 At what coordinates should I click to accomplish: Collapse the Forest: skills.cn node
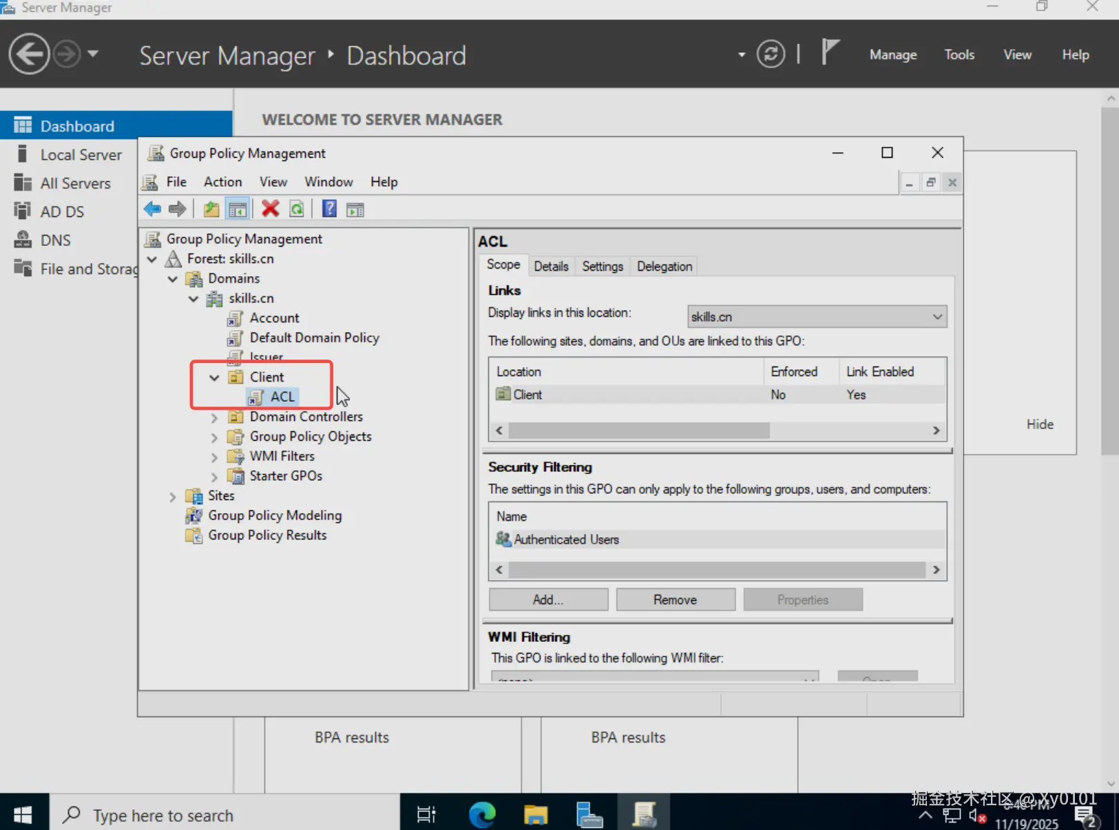[152, 259]
